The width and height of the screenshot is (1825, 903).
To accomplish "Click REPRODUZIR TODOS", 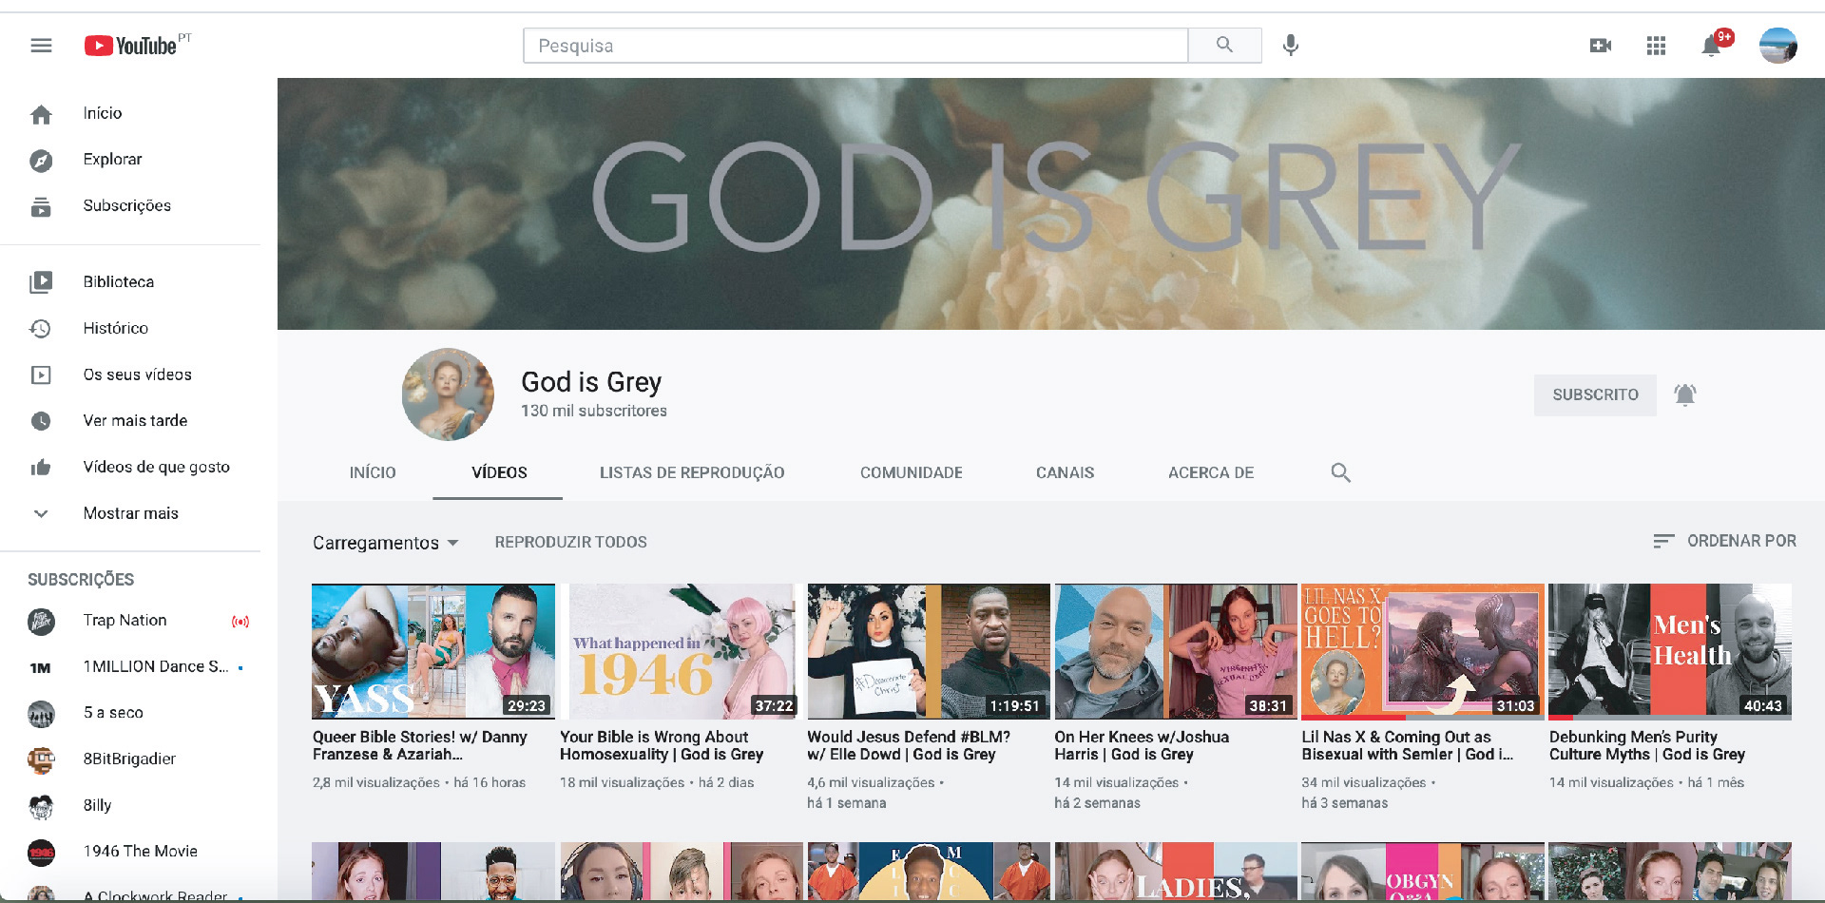I will (570, 542).
